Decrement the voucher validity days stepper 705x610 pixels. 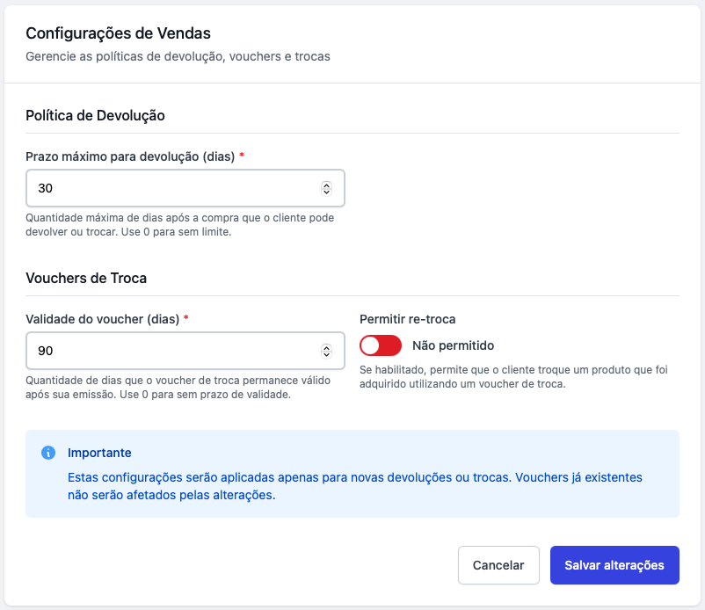pos(326,354)
